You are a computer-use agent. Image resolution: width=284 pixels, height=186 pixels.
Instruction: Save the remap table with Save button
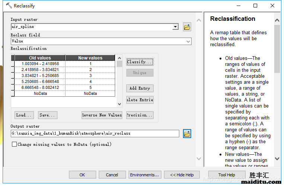click(47, 115)
